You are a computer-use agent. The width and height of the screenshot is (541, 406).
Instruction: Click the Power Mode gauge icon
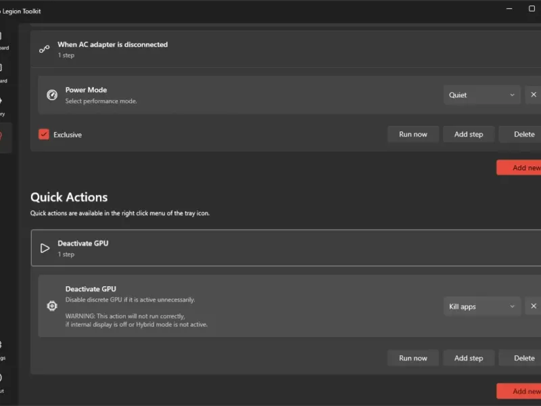click(52, 95)
